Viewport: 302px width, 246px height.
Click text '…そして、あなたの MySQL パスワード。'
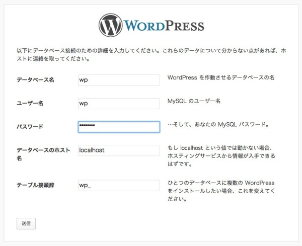click(218, 125)
